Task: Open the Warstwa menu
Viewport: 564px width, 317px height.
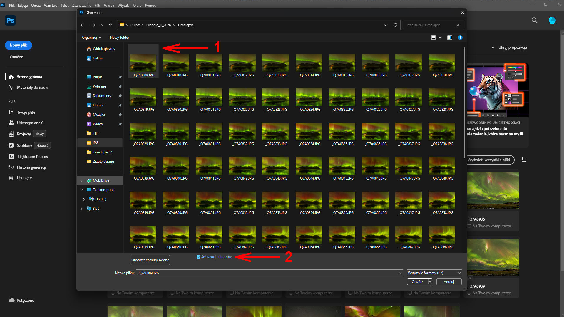Action: coord(51,5)
